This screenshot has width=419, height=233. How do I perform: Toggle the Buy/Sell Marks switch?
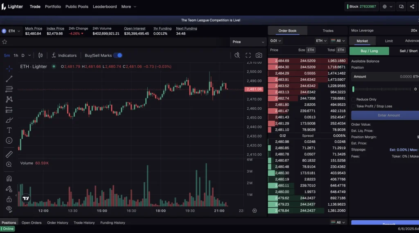(118, 55)
